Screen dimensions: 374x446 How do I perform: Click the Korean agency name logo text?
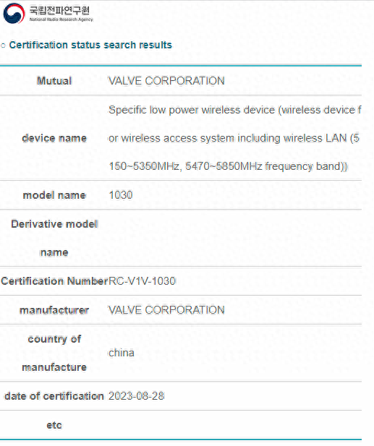[x=59, y=10]
